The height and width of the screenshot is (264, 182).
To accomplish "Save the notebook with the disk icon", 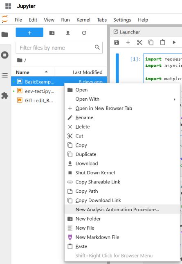I will point(117,42).
